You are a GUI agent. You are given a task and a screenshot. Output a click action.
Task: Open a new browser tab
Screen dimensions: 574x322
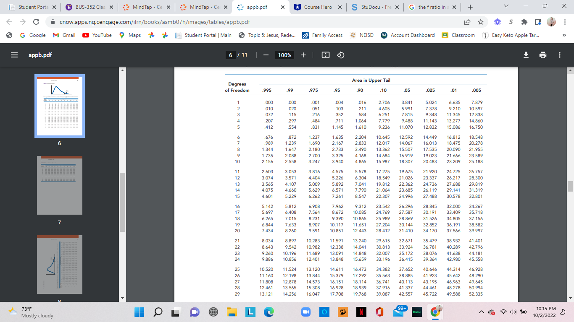pos(470,7)
